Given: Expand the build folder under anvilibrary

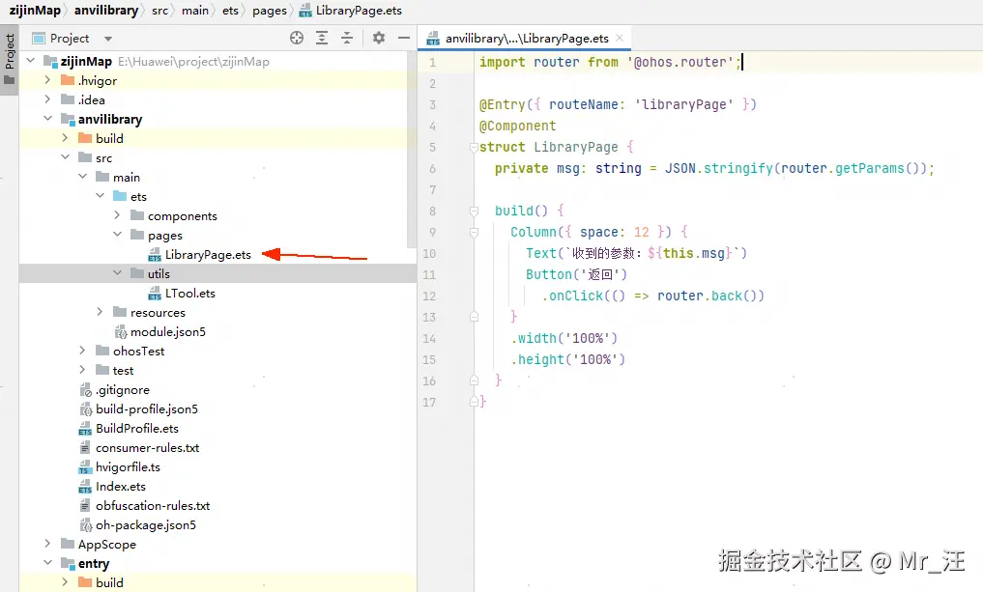Looking at the screenshot, I should click(x=65, y=138).
